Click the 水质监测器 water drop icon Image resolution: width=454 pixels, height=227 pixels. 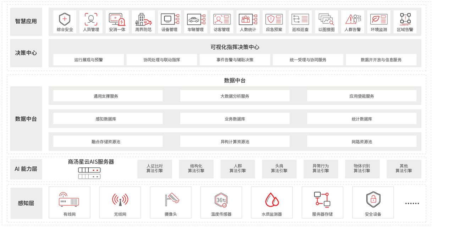[x=272, y=200]
